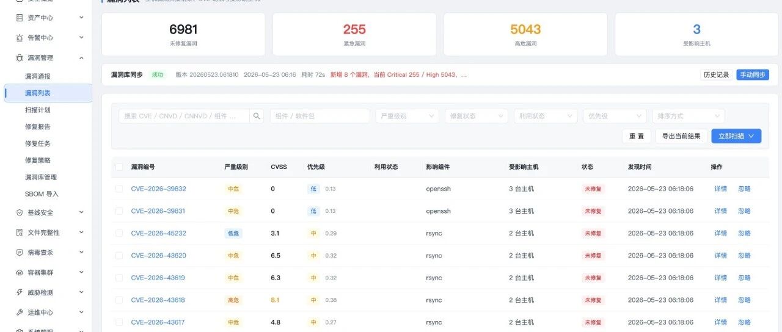The width and height of the screenshot is (782, 332).
Task: Click the 病毒查杀 icon
Action: point(20,252)
